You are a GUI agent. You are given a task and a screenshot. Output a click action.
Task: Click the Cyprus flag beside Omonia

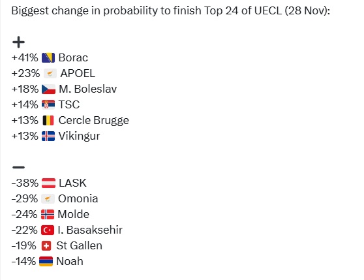coord(48,198)
